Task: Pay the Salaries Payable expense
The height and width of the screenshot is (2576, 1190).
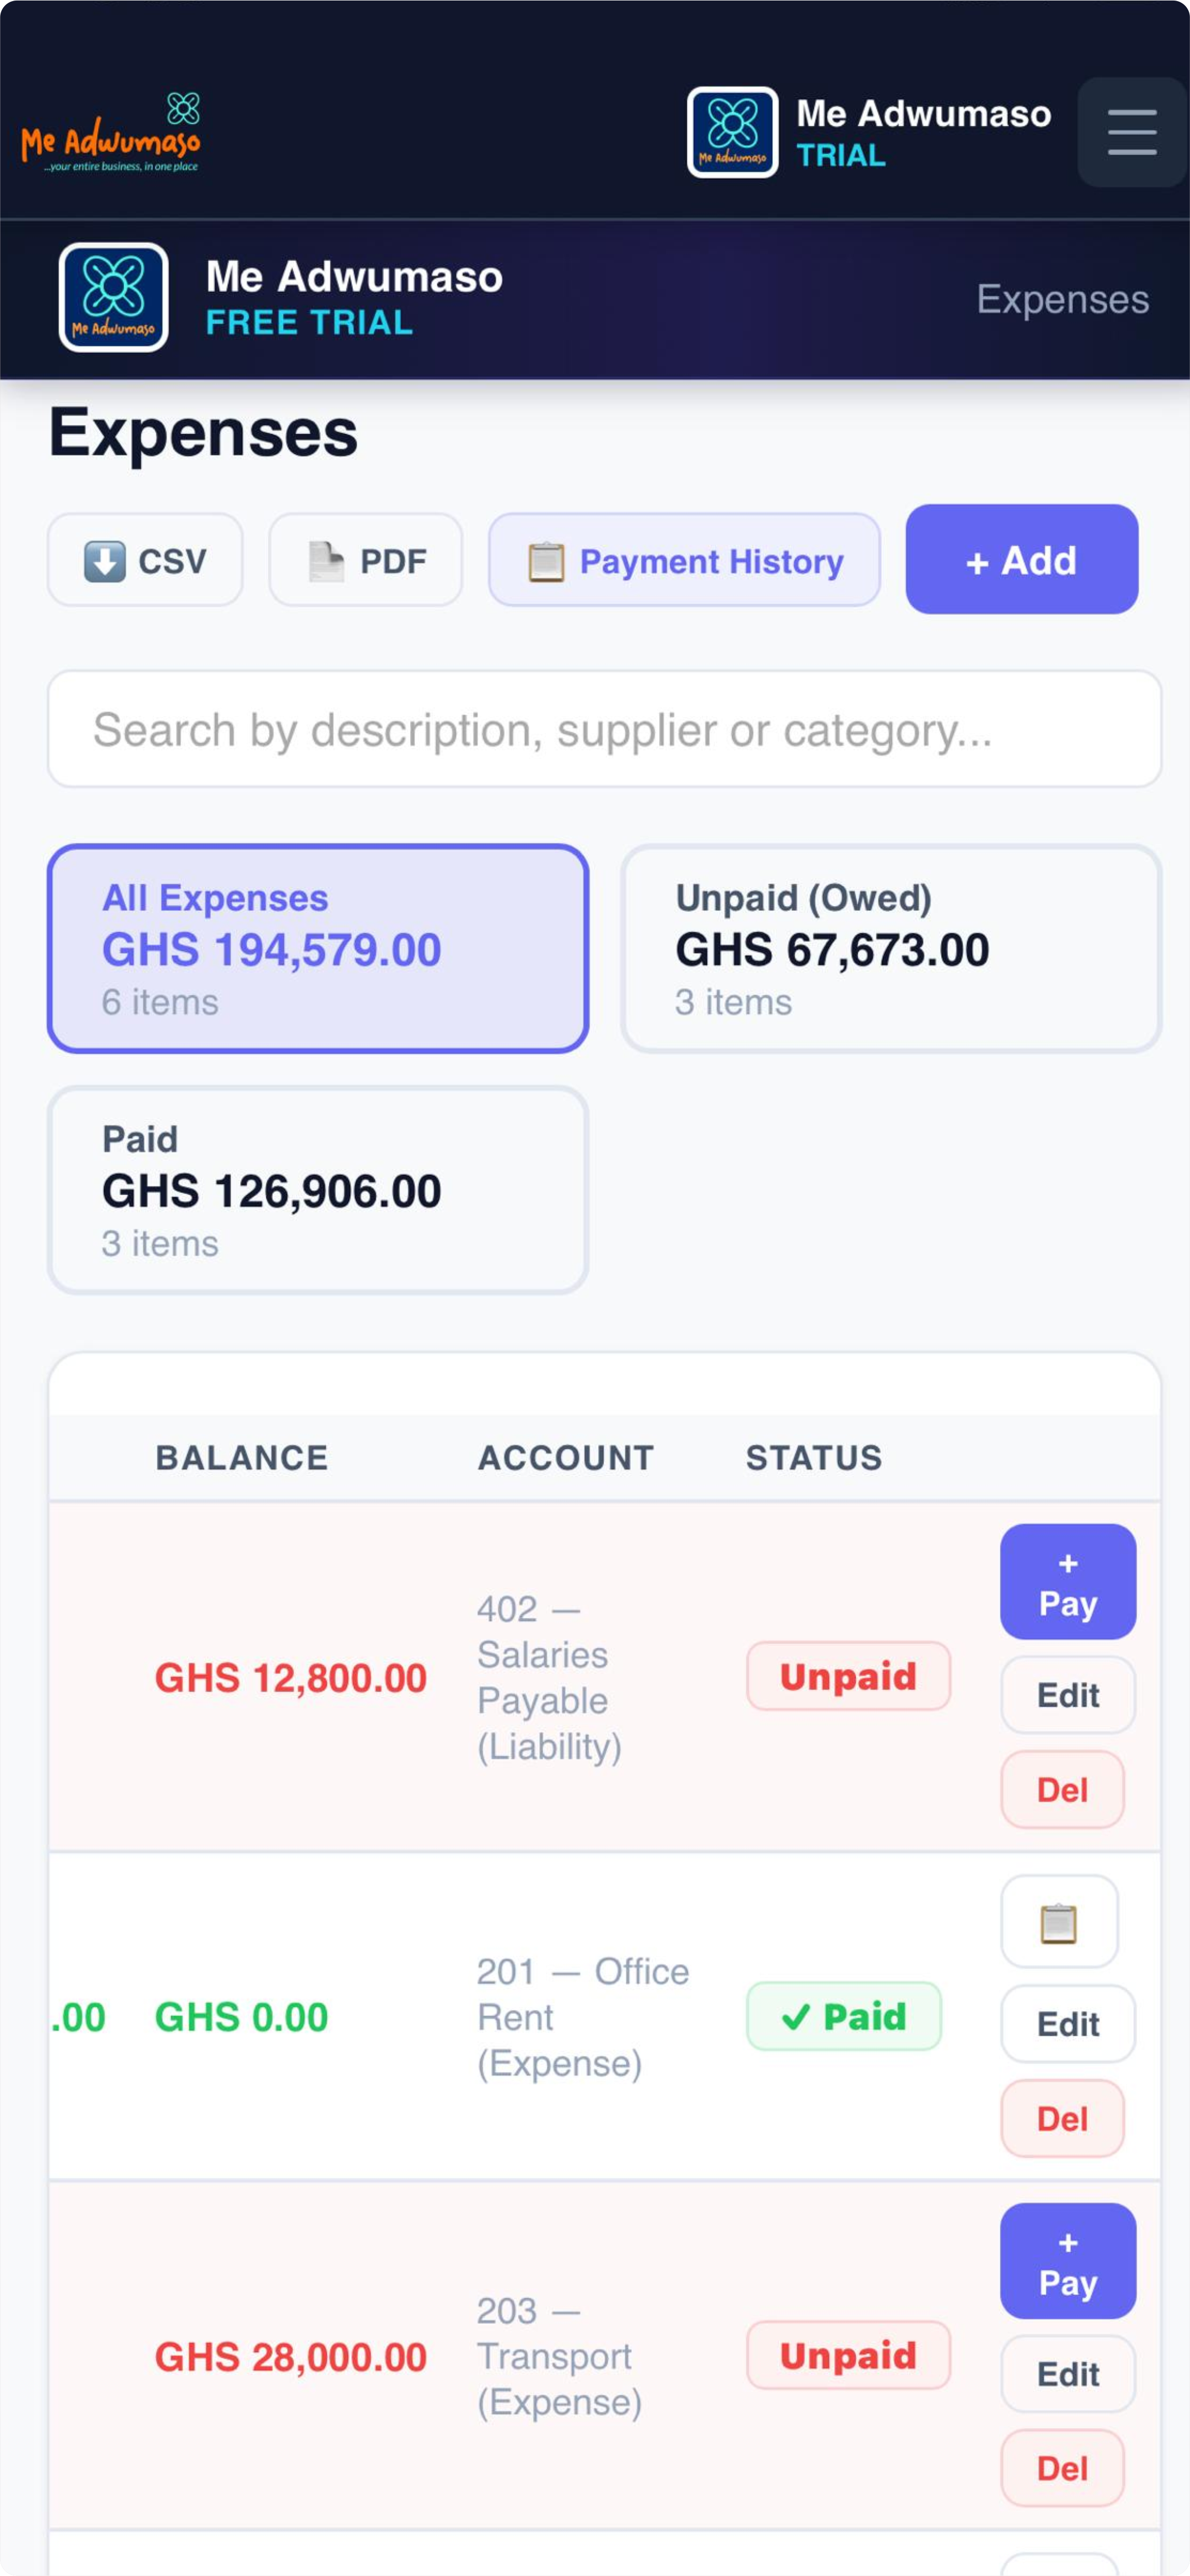Action: (x=1067, y=1582)
